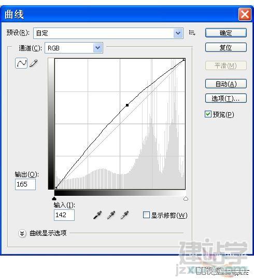Click the white point input slider triangle
Viewport: 254px width, 280px height.
coord(186,198)
